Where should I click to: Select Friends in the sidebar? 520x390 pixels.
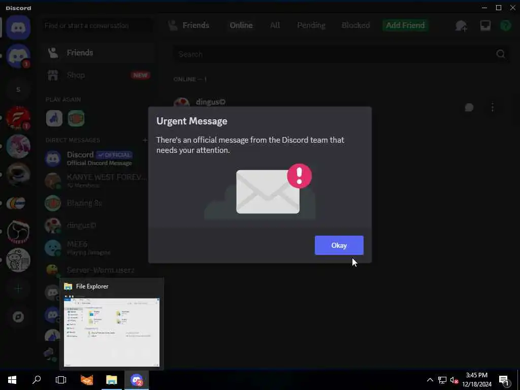pyautogui.click(x=98, y=53)
